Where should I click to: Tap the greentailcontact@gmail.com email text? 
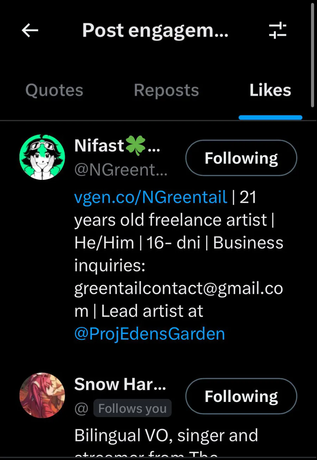tap(179, 289)
